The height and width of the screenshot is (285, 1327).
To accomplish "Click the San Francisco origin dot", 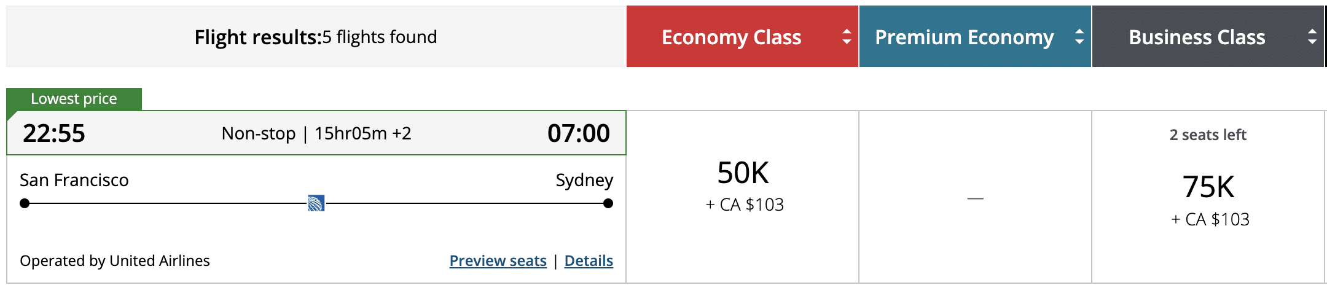I will pyautogui.click(x=25, y=203).
